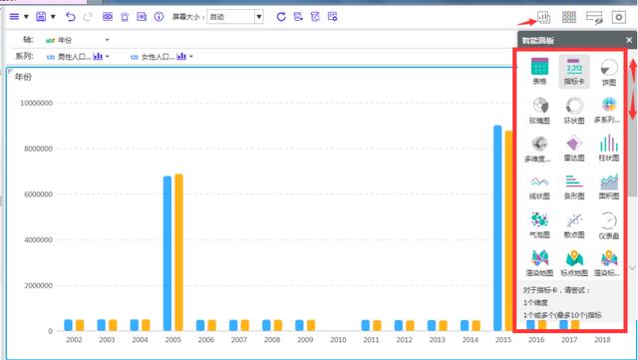Click the hide-panel eye icon top right
Viewport: 638px width, 360px height.
[x=594, y=17]
